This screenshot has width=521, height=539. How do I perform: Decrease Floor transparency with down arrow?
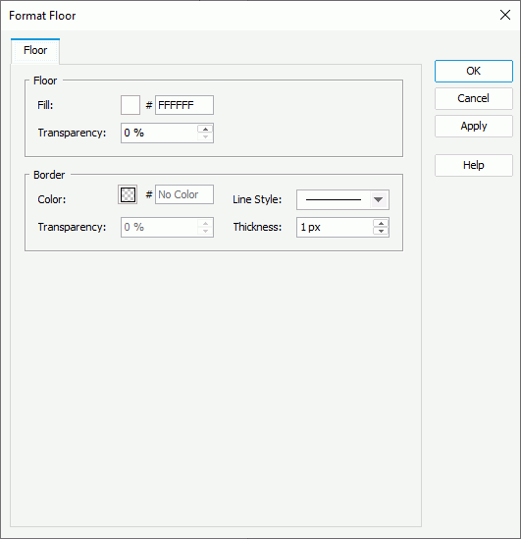pos(205,136)
